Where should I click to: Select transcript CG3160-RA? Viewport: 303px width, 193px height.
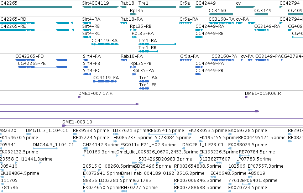click(221, 23)
